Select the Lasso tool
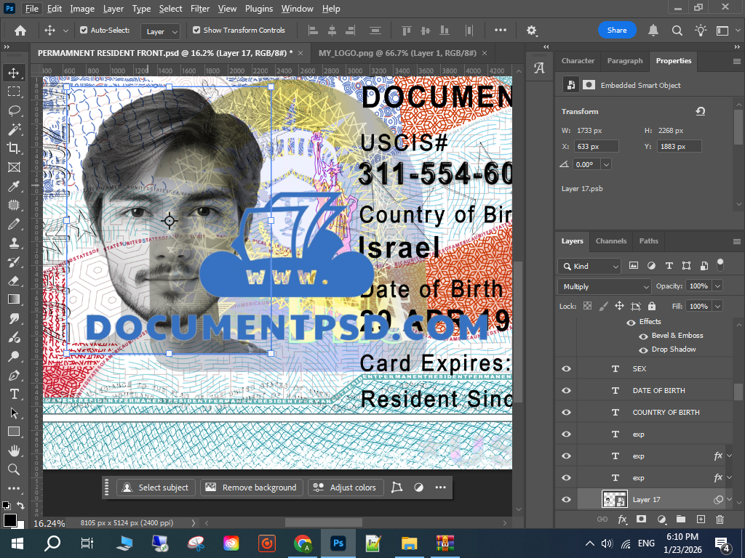The width and height of the screenshot is (745, 558). click(13, 110)
